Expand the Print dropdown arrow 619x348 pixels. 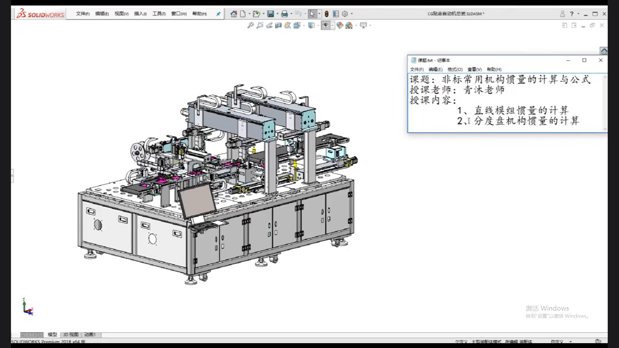pos(291,14)
